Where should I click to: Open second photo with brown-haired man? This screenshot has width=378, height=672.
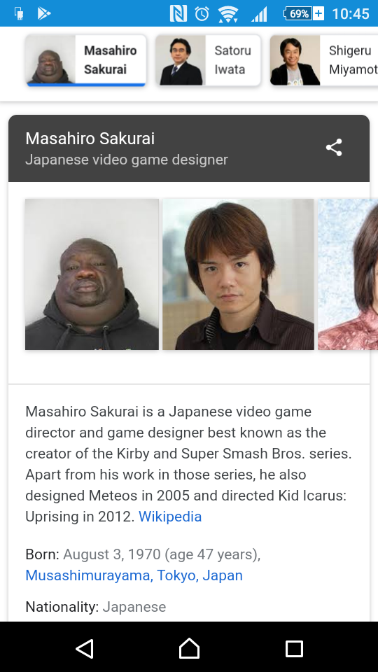(238, 274)
